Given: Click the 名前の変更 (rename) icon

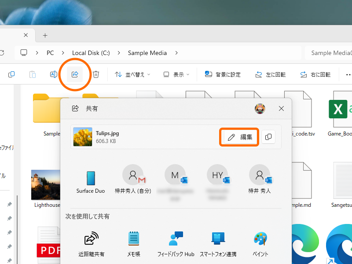Looking at the screenshot, I should [53, 74].
